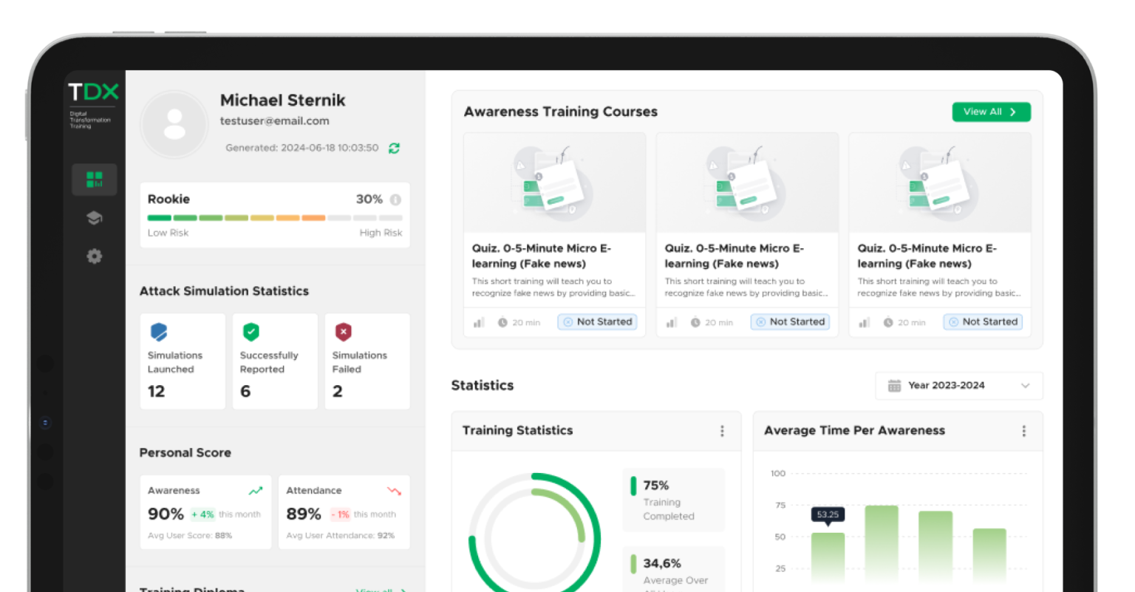
Task: Click the green refresh icon beside Generated timestamp
Action: click(394, 148)
